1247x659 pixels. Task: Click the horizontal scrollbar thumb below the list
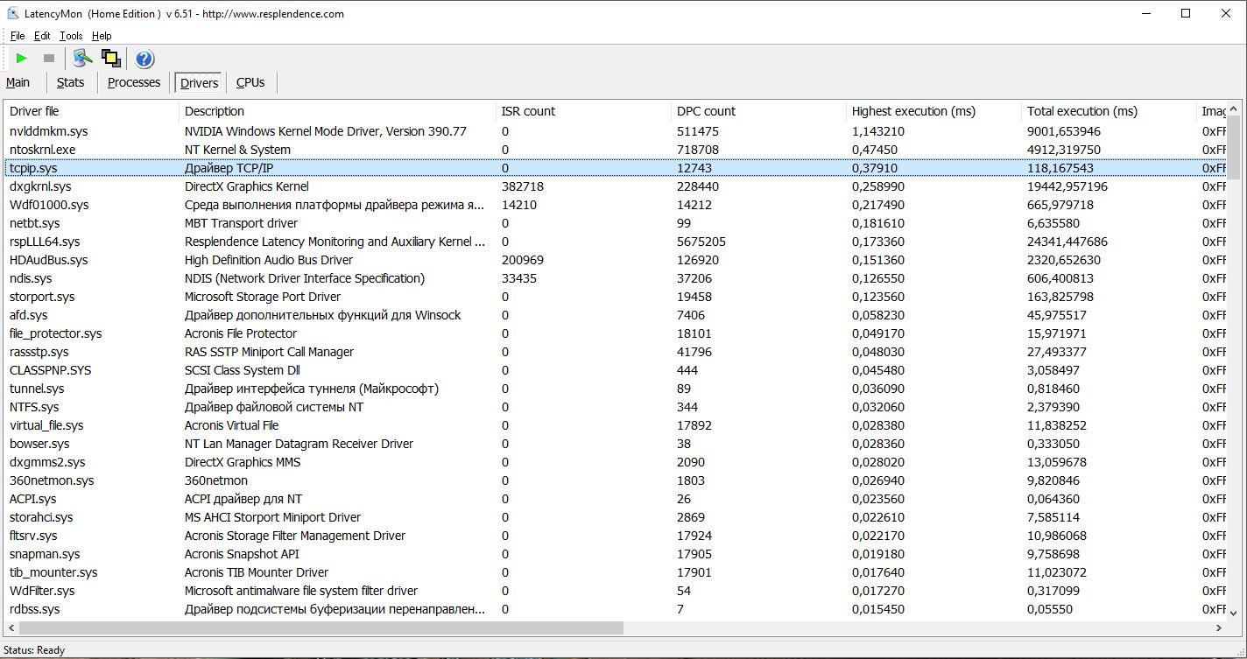click(321, 628)
